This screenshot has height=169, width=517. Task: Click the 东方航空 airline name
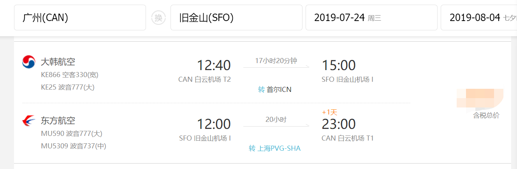(58, 120)
